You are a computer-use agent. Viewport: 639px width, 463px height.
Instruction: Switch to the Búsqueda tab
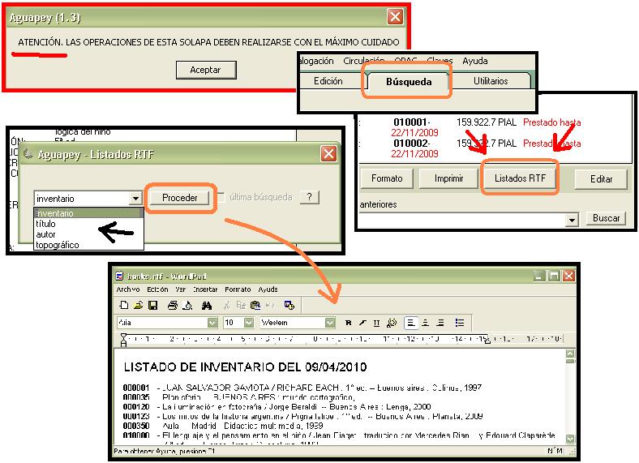click(407, 82)
